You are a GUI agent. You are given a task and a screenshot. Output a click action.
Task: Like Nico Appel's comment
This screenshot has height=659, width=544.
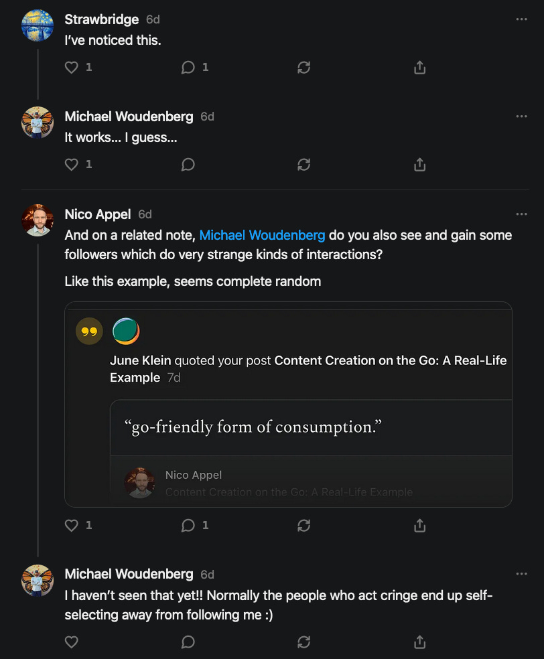pos(72,526)
